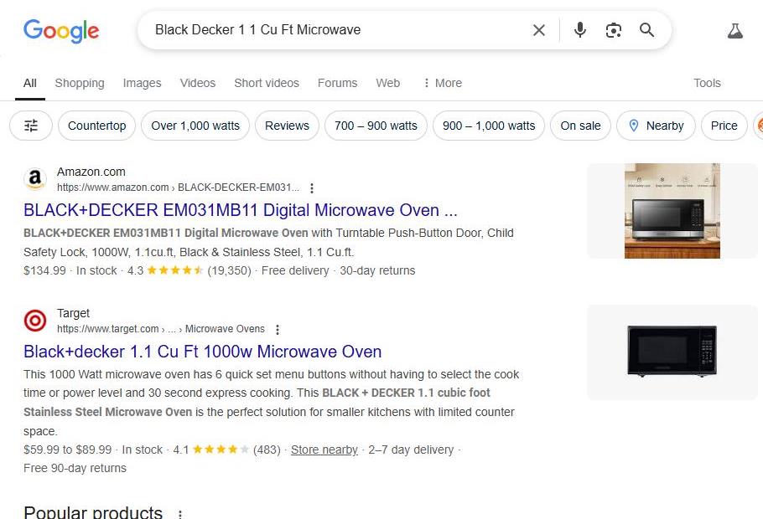The height and width of the screenshot is (519, 763).
Task: Click the Popular products heading
Action: [93, 512]
